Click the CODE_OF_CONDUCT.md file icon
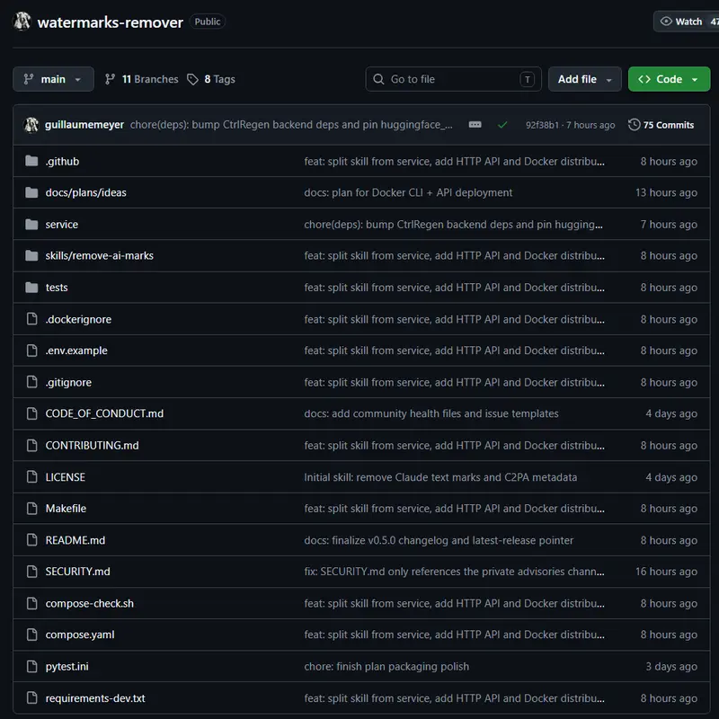The image size is (719, 719). [31, 413]
